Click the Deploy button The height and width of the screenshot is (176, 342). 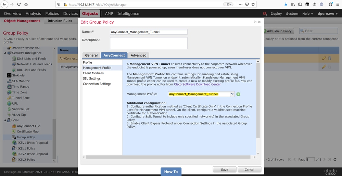pos(276,13)
